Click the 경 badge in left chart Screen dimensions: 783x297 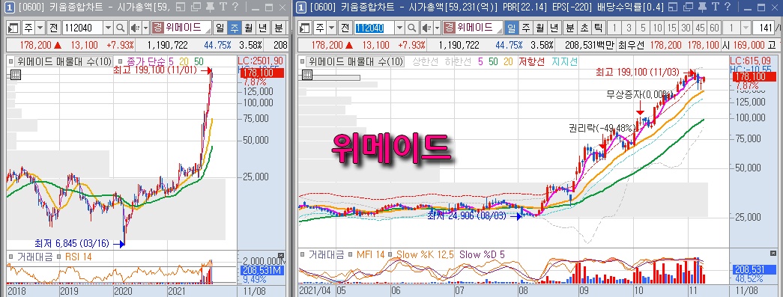coord(158,28)
